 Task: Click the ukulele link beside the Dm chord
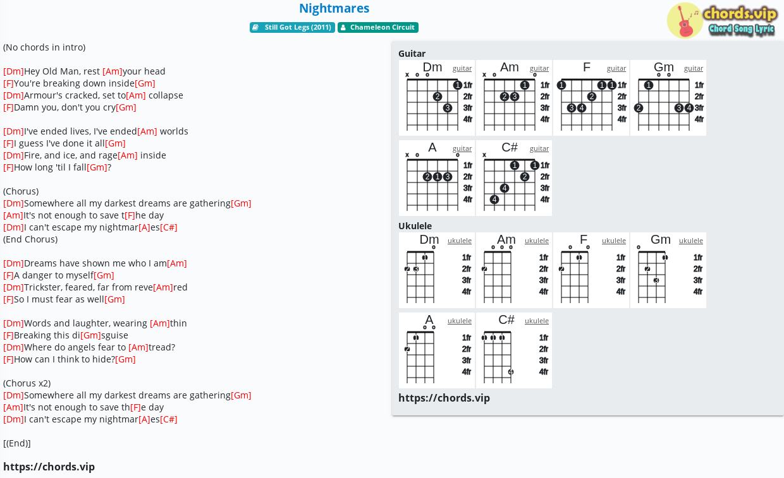click(x=460, y=241)
